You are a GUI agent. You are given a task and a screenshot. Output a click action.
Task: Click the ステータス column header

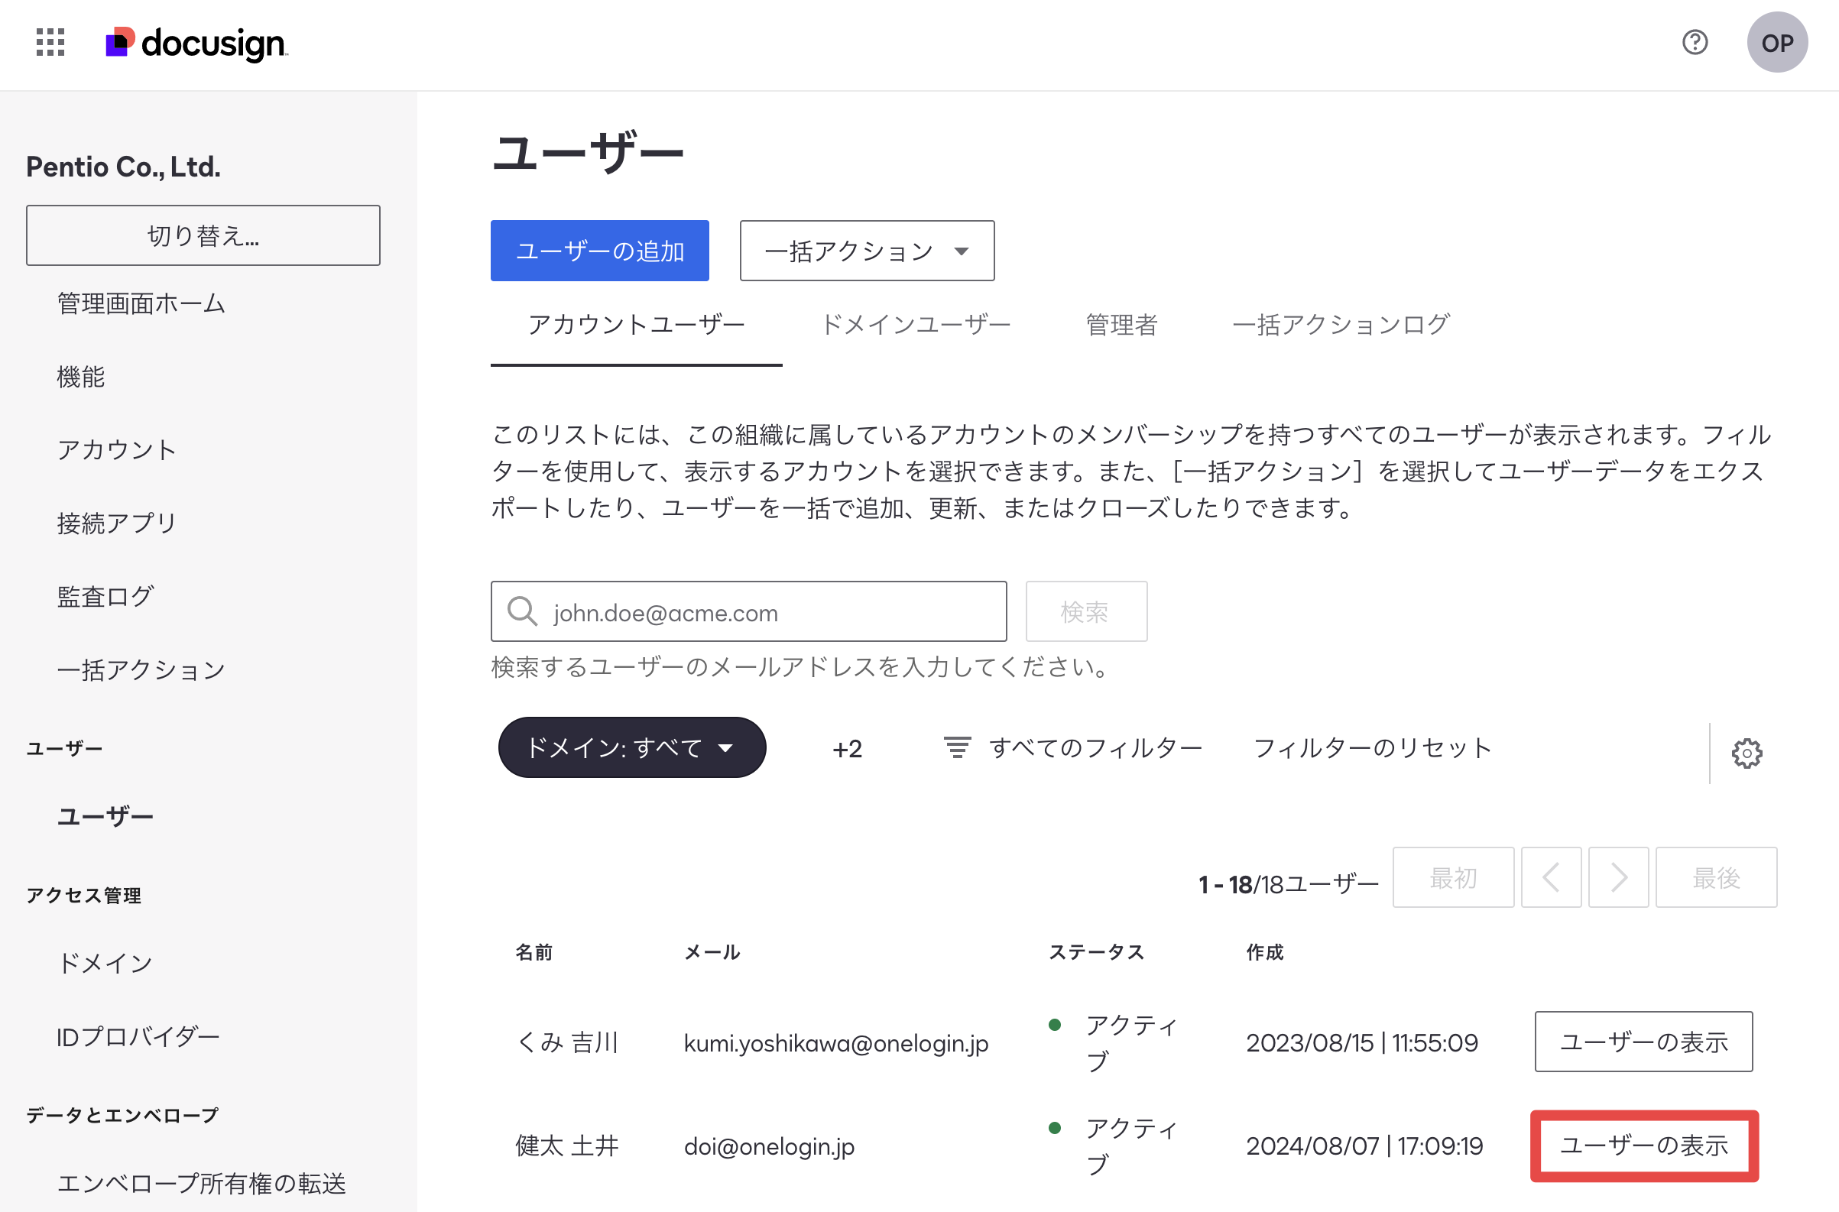pos(1096,952)
